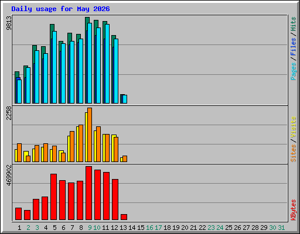The height and width of the screenshot is (234, 300).
Task: Click the orange Sites bar for day 7
Action: point(72,146)
